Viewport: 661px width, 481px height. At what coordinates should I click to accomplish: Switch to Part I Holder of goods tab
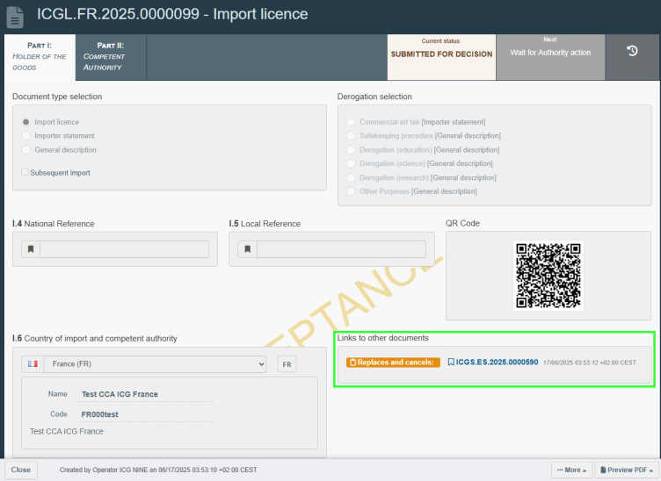tap(40, 57)
